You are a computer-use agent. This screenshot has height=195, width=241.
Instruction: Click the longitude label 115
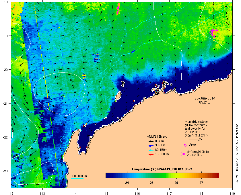coord(106,194)
